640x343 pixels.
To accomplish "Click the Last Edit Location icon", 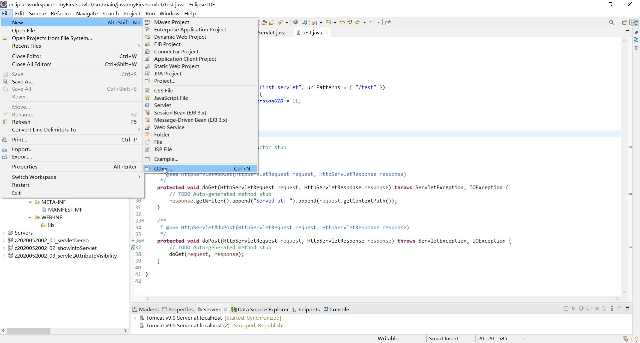I will (x=342, y=22).
